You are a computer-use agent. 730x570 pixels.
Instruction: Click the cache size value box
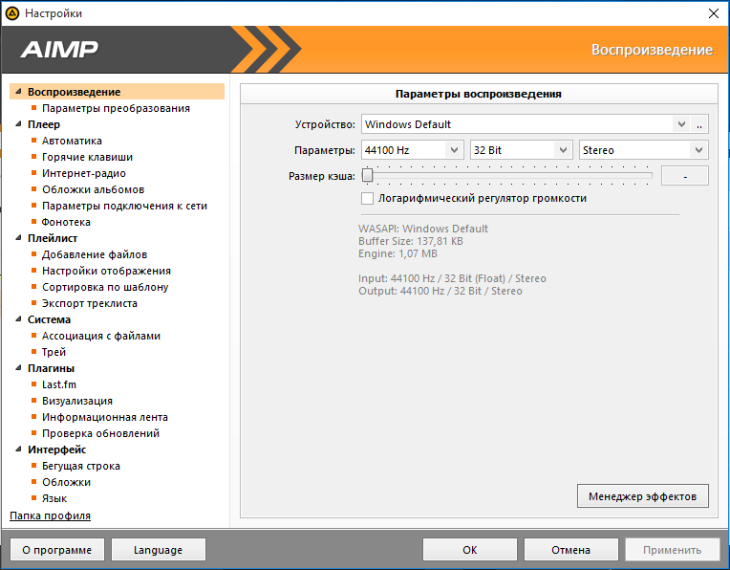pyautogui.click(x=685, y=176)
